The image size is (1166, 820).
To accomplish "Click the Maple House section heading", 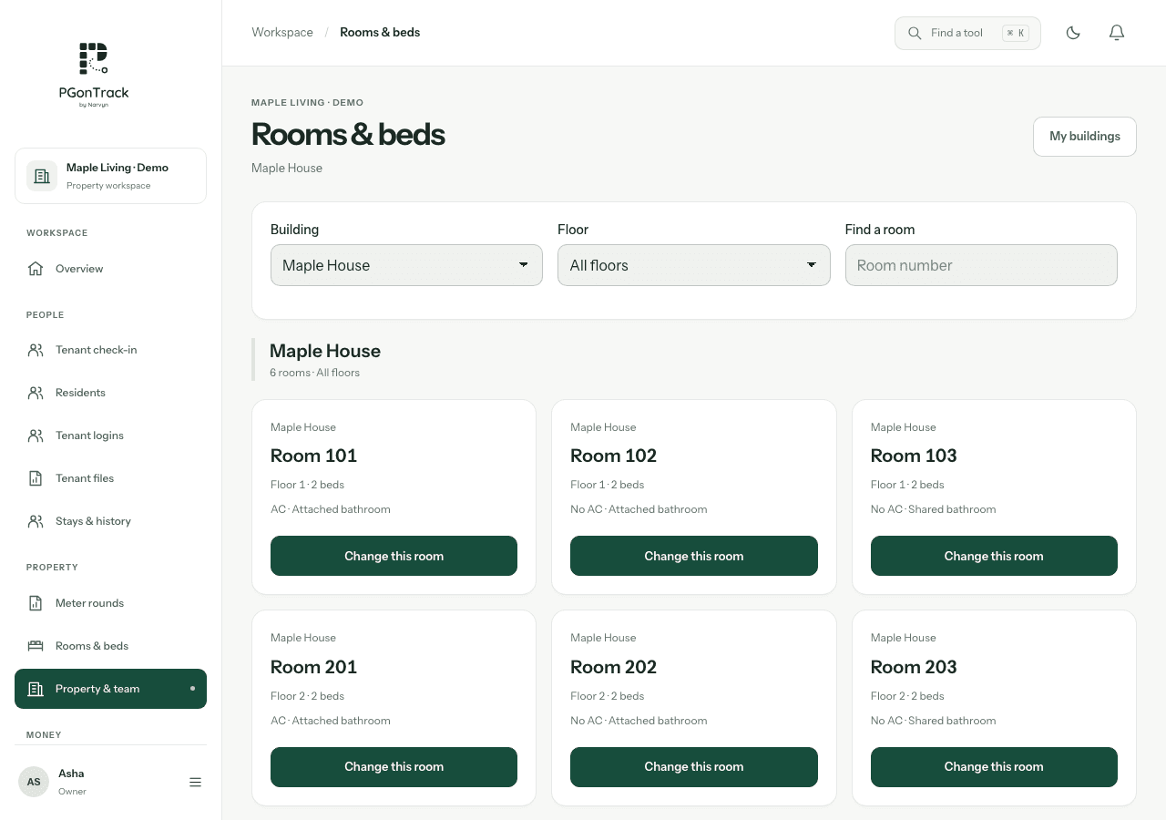I will point(325,351).
